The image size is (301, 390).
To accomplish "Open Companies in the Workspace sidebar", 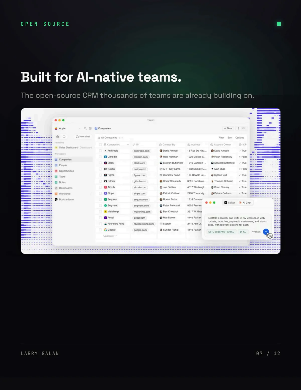I will (73, 160).
